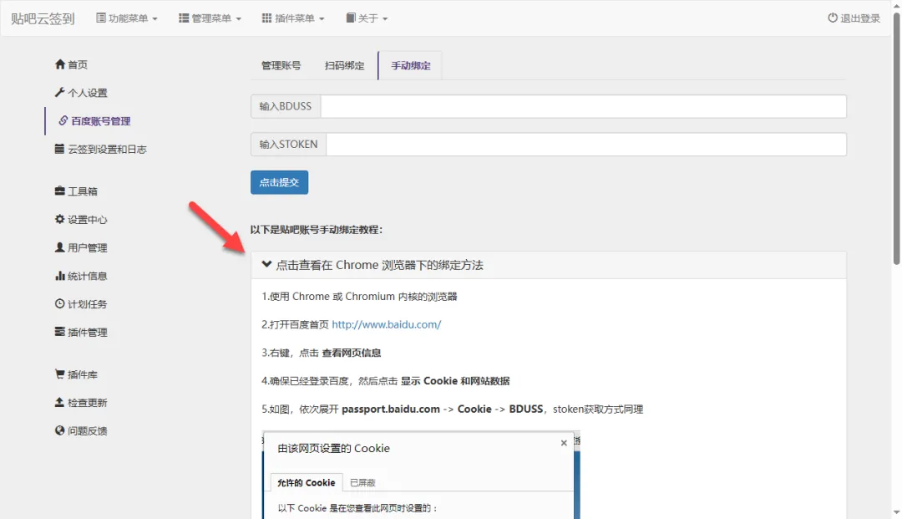This screenshot has height=519, width=902.
Task: Click the clock icon for 计划任务
Action: click(60, 304)
